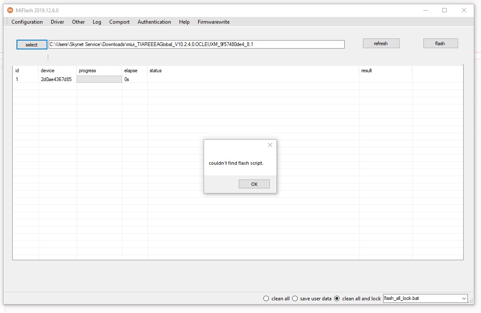Click the MiFlash app logo icon
Image resolution: width=481 pixels, height=313 pixels.
click(10, 10)
